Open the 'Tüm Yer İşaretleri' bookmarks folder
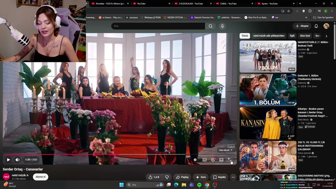Screen dimensions: 336x189 tap(323, 18)
